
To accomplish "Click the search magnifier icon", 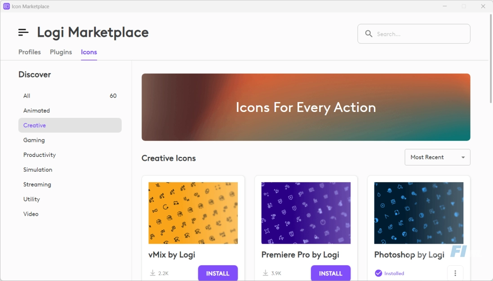I will [x=369, y=34].
